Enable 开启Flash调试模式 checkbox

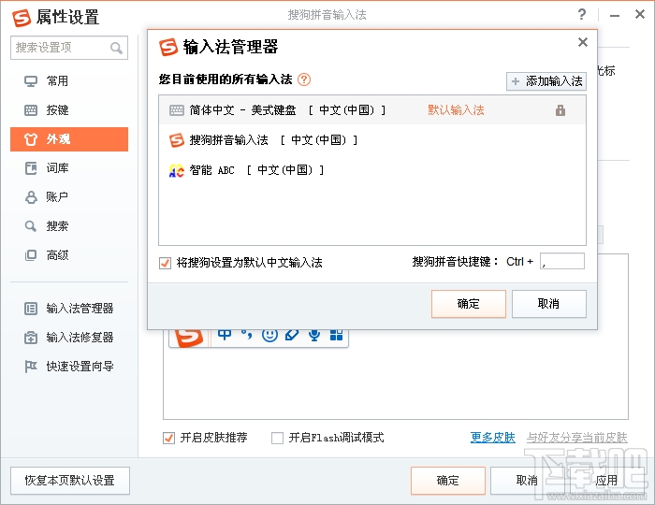pyautogui.click(x=277, y=438)
